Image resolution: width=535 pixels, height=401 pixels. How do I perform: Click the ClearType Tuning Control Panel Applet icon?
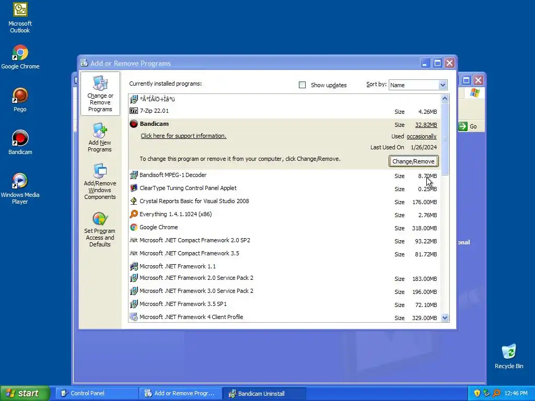coord(134,188)
